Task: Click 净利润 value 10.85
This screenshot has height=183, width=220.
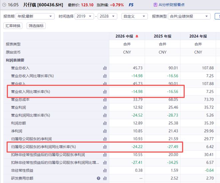Action: point(138,131)
